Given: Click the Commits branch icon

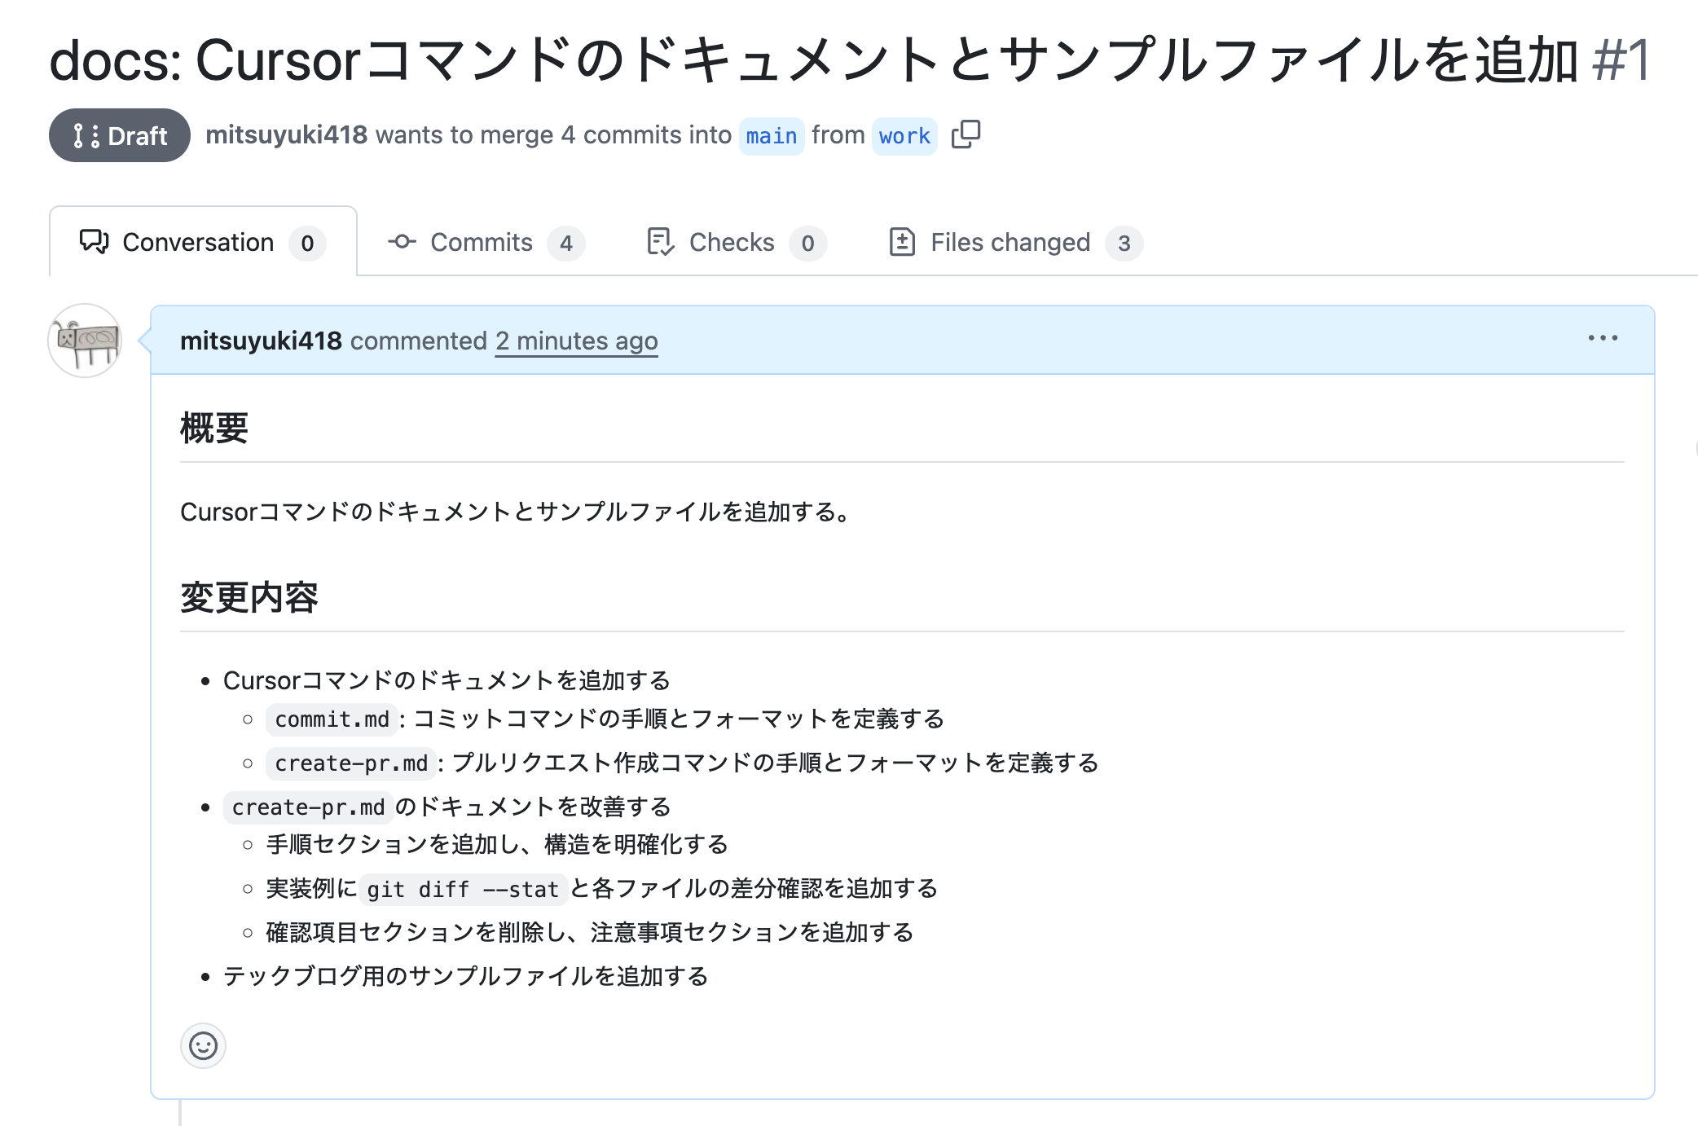Looking at the screenshot, I should coord(403,241).
